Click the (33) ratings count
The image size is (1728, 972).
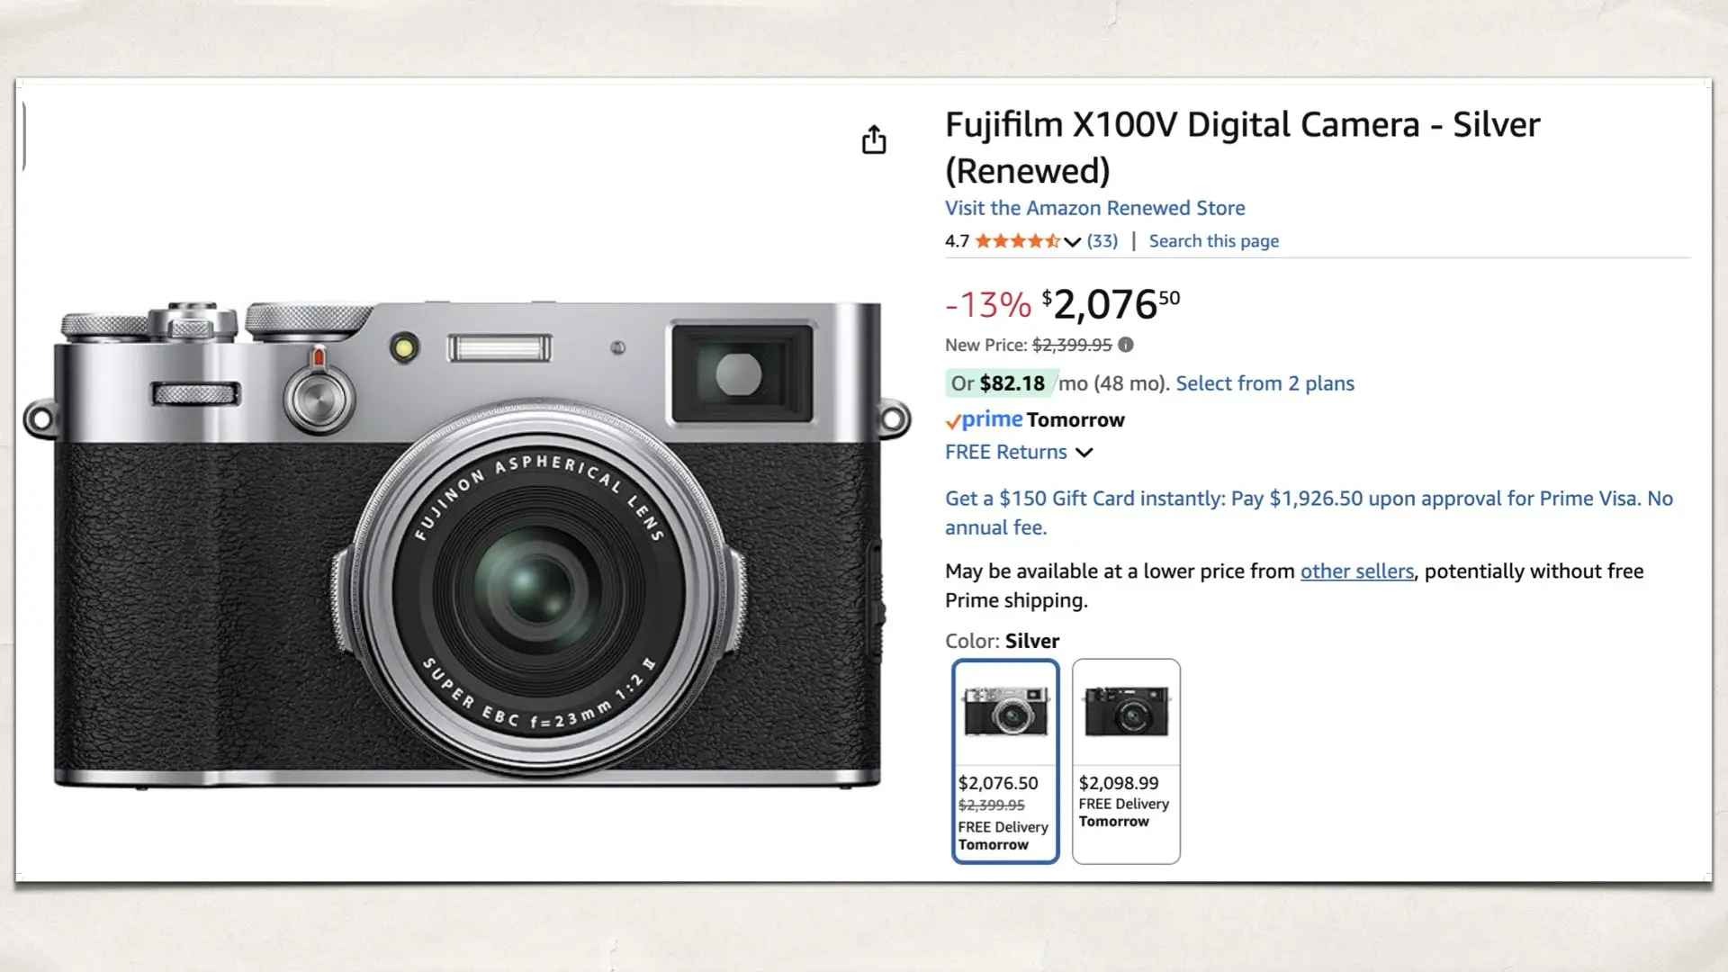pyautogui.click(x=1102, y=240)
